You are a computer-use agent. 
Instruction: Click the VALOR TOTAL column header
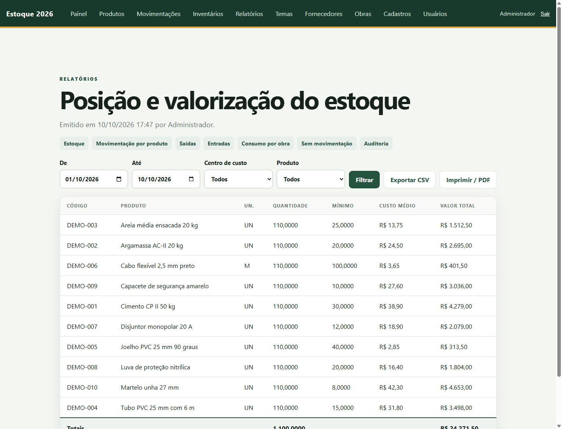coord(458,206)
